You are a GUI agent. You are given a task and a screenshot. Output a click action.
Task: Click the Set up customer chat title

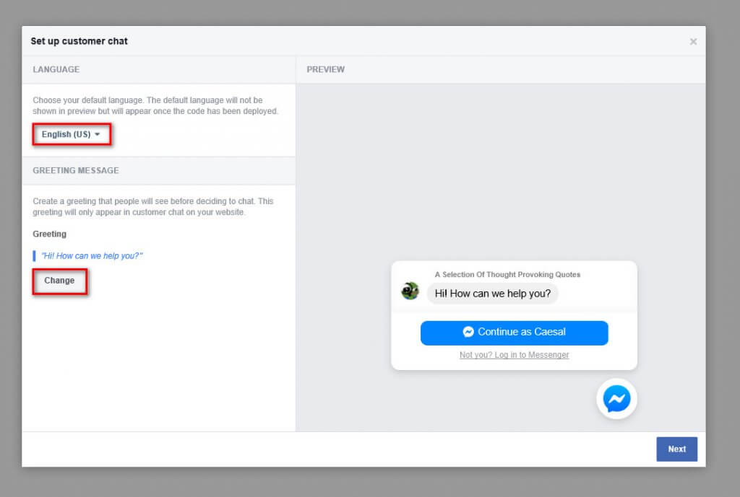click(79, 41)
